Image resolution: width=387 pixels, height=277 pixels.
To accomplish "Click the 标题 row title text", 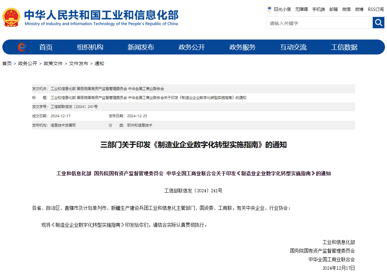I will [x=148, y=98].
